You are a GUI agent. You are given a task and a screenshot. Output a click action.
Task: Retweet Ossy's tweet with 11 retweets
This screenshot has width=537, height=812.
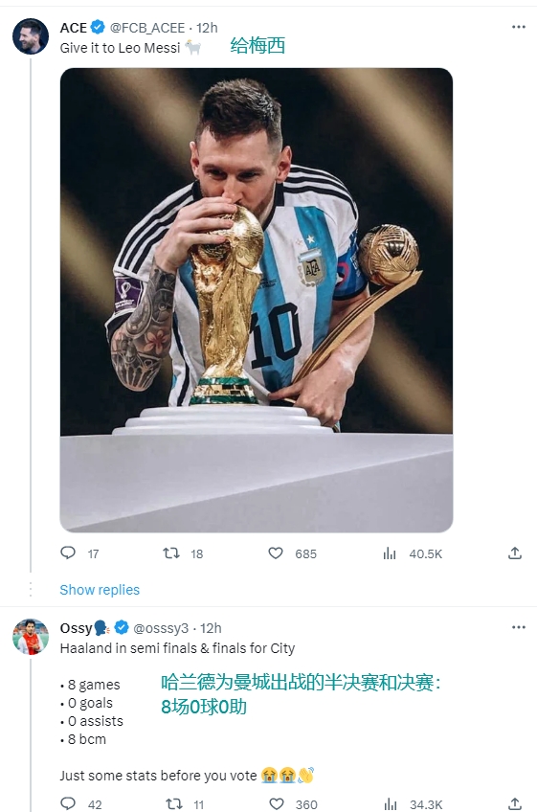tap(173, 803)
